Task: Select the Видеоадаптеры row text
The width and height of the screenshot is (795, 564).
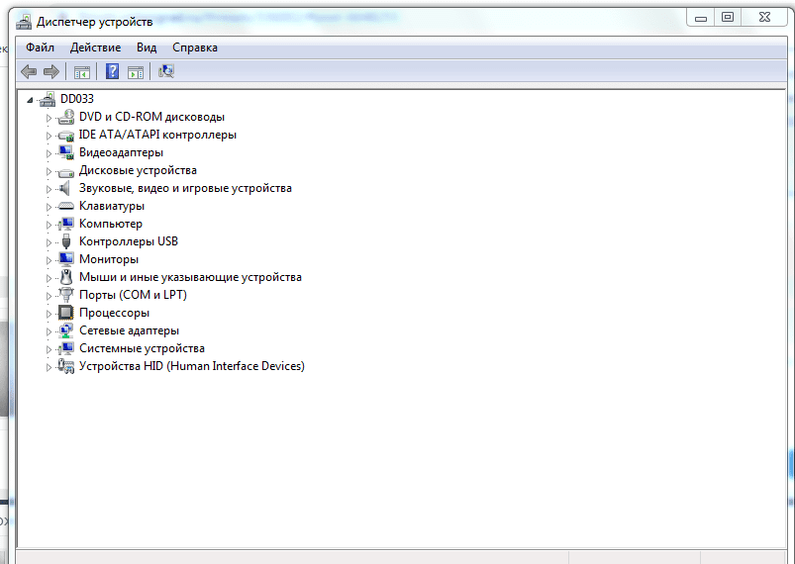Action: (121, 152)
